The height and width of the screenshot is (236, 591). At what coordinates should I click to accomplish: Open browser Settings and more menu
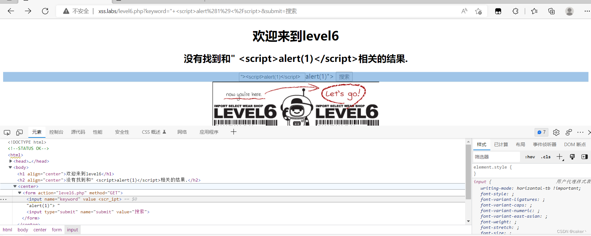point(587,11)
